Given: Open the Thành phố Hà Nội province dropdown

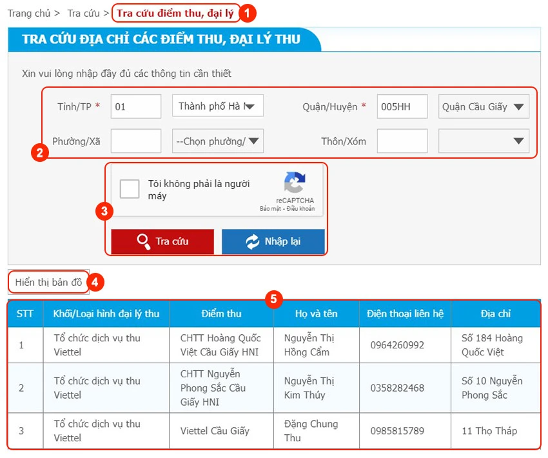Looking at the screenshot, I should [x=217, y=106].
